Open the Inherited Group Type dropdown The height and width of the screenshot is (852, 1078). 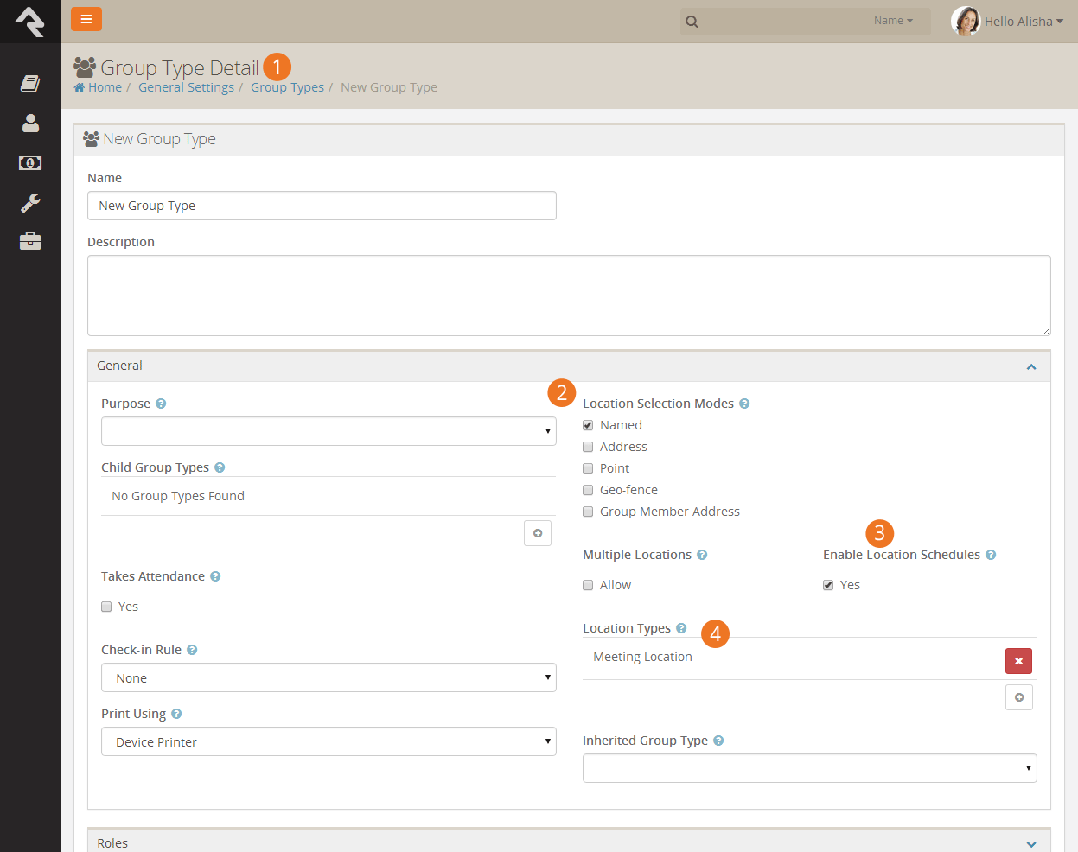click(x=810, y=768)
